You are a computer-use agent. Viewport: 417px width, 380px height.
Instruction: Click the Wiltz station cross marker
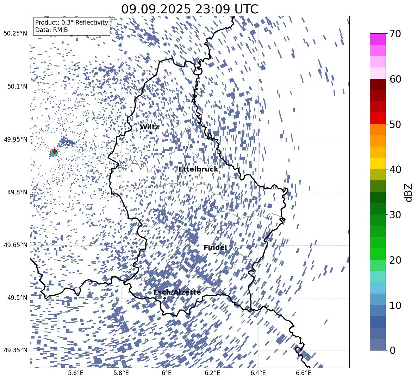(151, 133)
